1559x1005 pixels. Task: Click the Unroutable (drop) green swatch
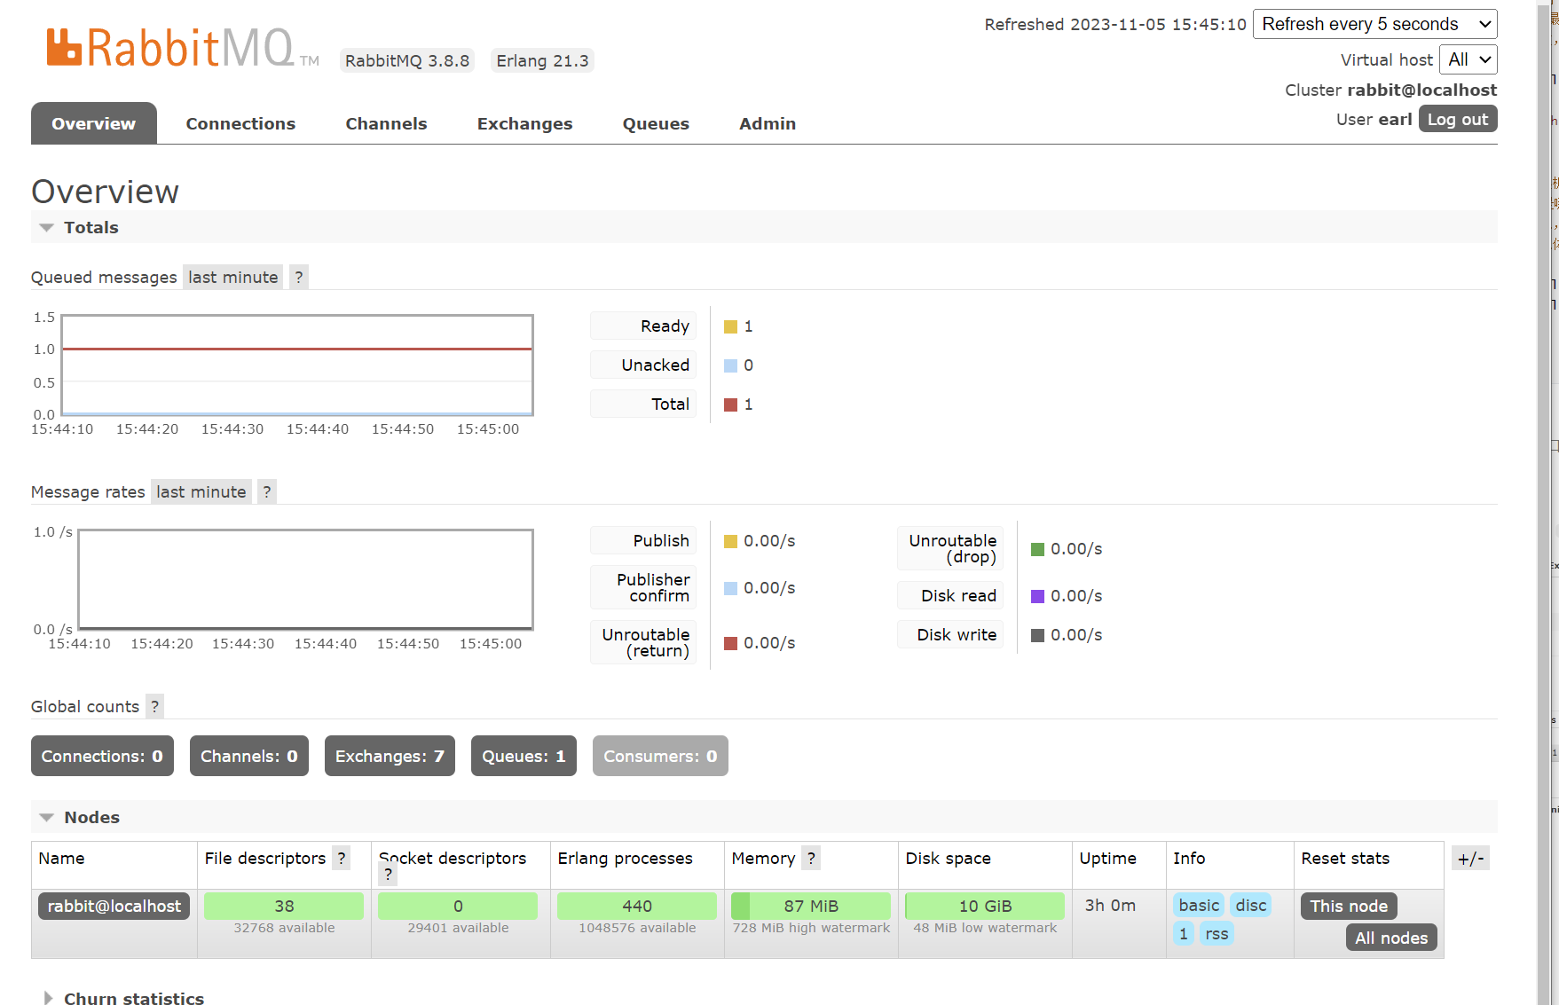[1038, 550]
